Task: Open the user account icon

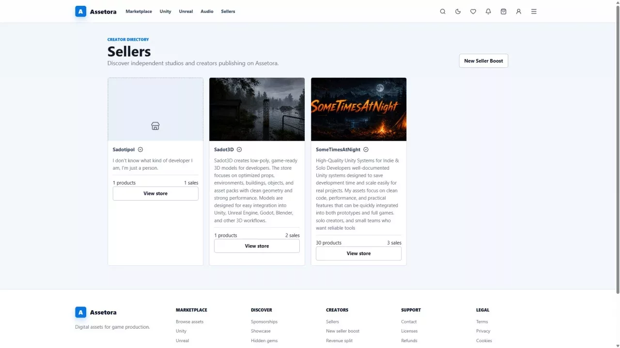Action: (519, 12)
